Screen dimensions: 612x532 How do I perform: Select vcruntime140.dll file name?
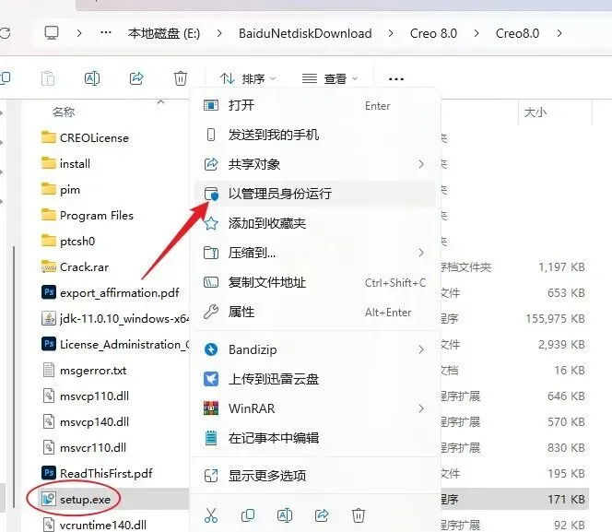pos(103,525)
